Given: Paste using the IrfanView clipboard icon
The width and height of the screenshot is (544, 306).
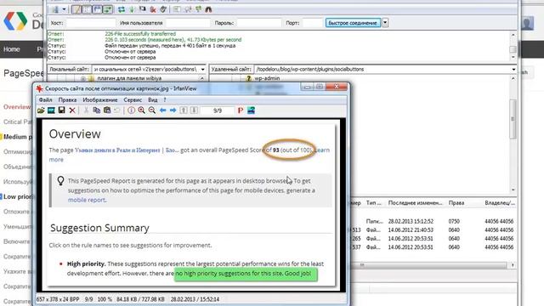Looking at the screenshot, I should coord(107,110).
